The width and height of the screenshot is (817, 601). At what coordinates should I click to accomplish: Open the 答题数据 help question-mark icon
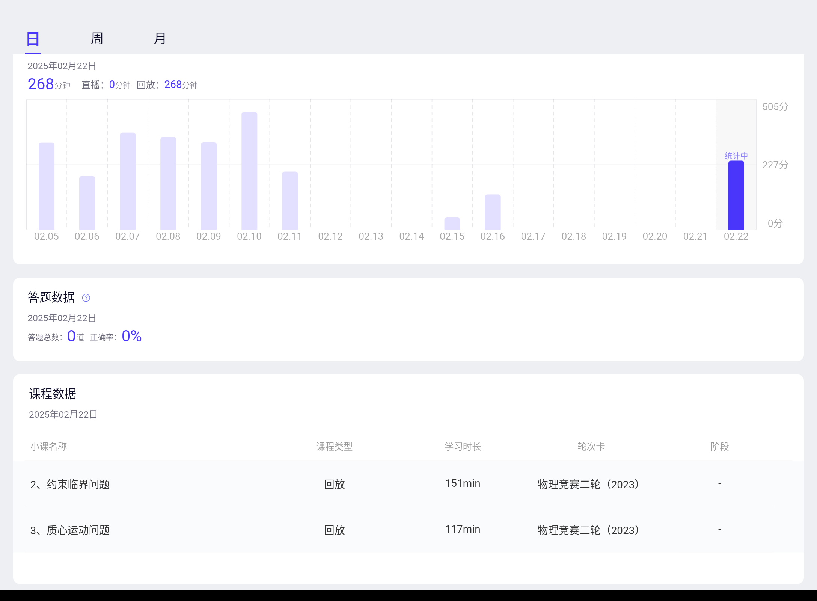pos(86,298)
